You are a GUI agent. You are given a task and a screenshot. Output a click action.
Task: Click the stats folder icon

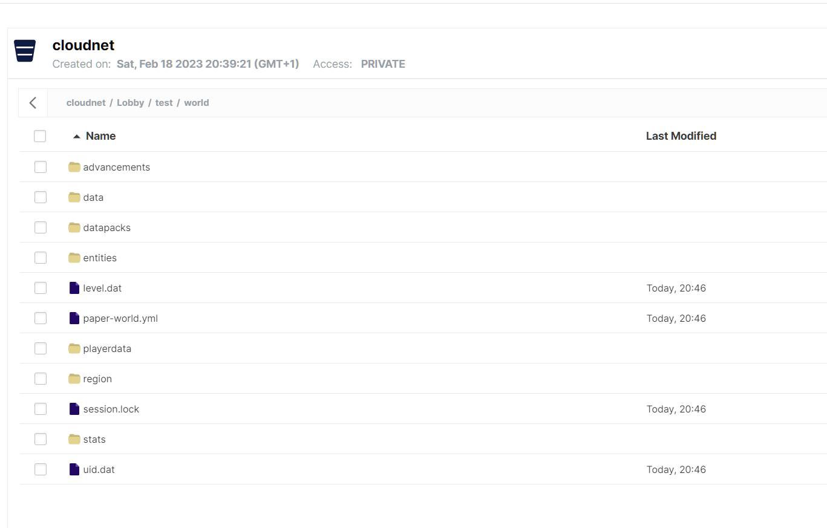point(74,439)
